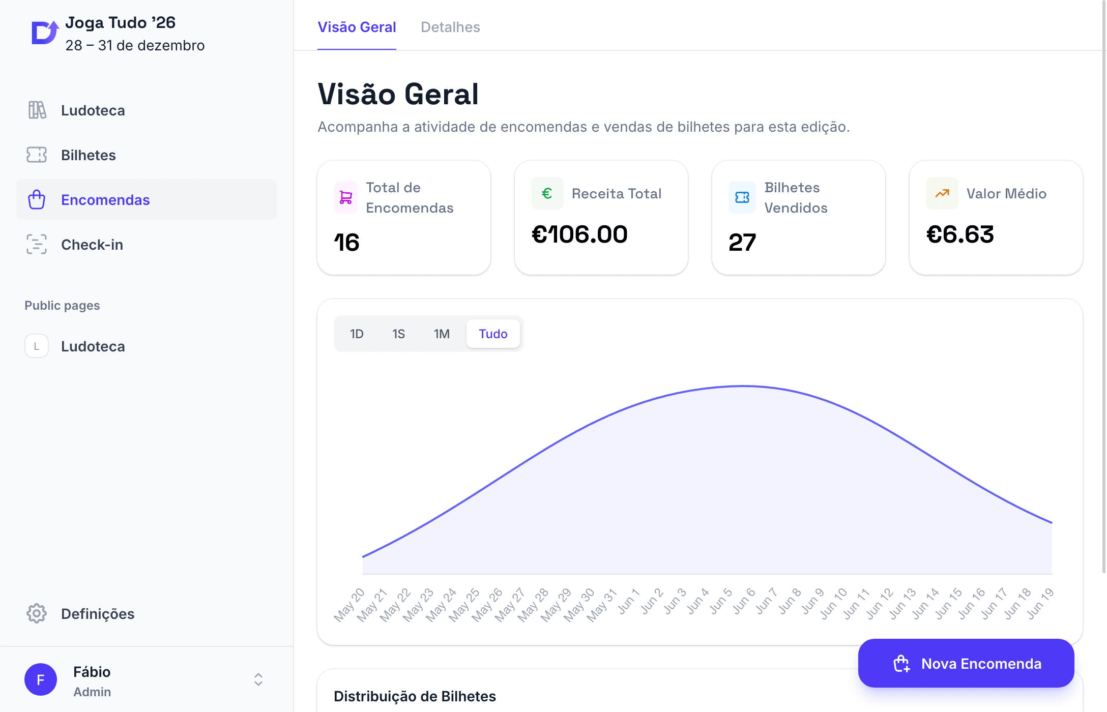Click the pink cart icon on Total de Encomendas
1107x712 pixels.
pos(346,197)
